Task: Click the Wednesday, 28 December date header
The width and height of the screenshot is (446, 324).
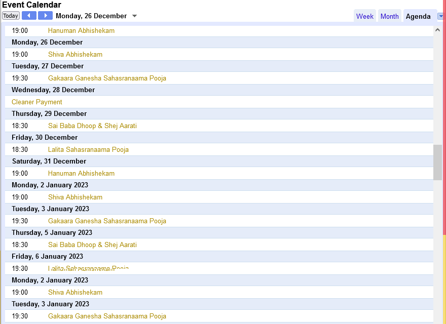Action: (53, 90)
